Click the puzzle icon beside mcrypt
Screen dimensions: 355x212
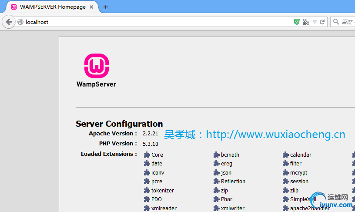click(286, 172)
